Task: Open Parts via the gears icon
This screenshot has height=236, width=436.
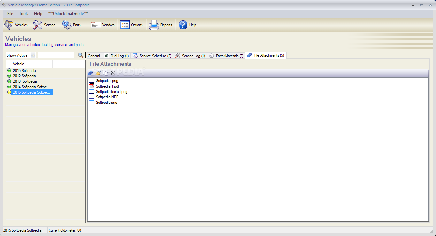Action: tap(67, 25)
